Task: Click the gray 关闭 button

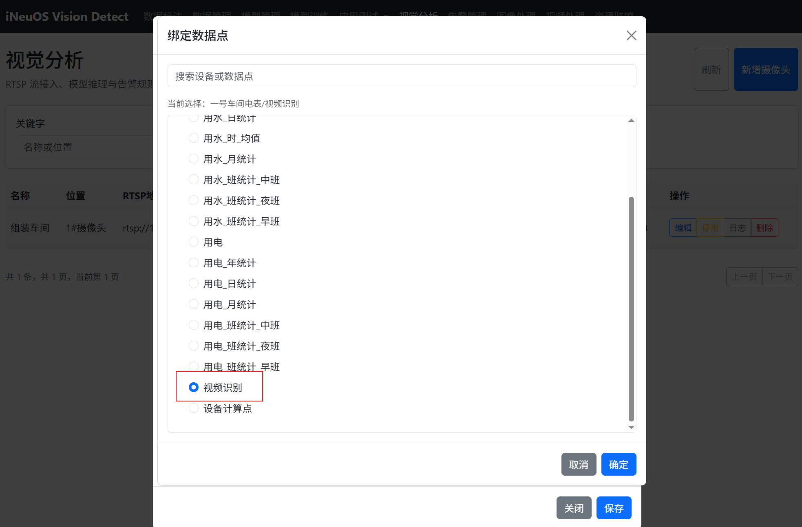Action: coord(574,508)
